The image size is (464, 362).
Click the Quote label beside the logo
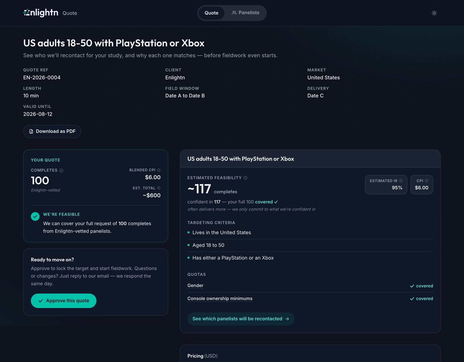click(x=70, y=13)
